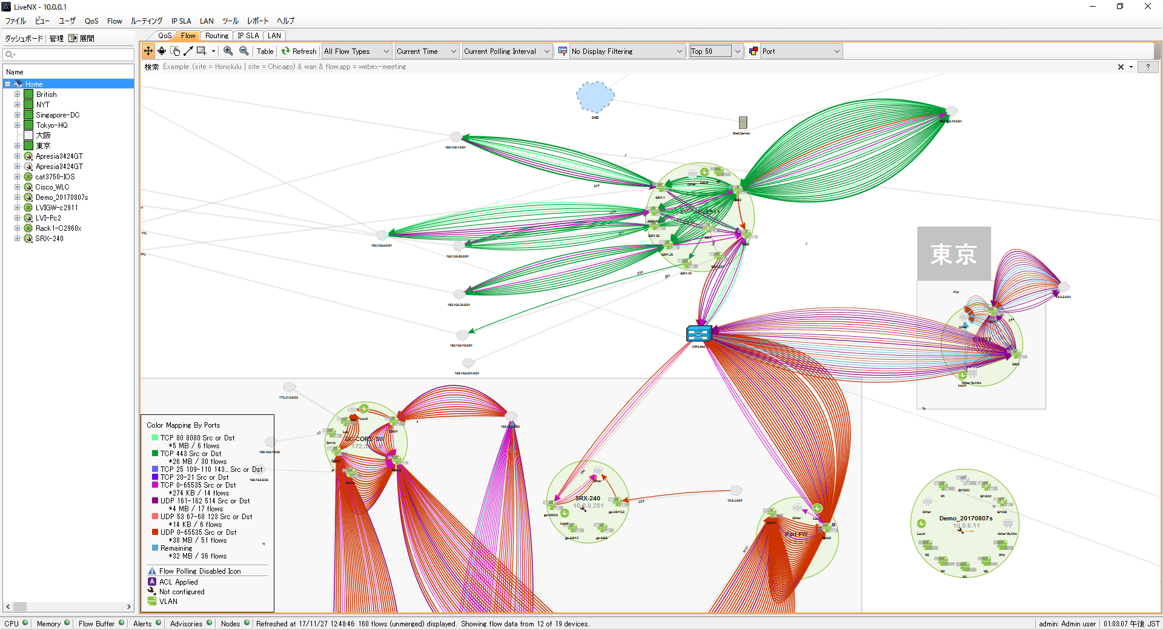Viewport: 1163px width, 630px height.
Task: Open the Current Polling Interval dropdown
Action: (x=506, y=51)
